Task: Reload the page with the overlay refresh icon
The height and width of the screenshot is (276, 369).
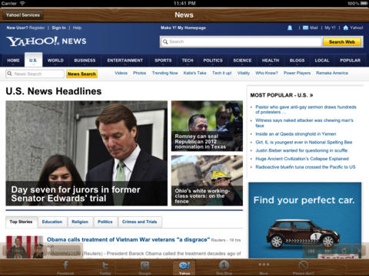Action: point(344,251)
